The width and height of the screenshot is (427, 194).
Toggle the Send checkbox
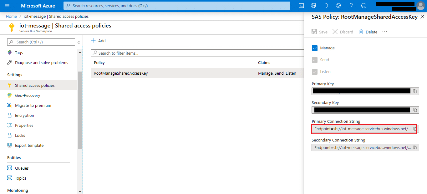315,60
